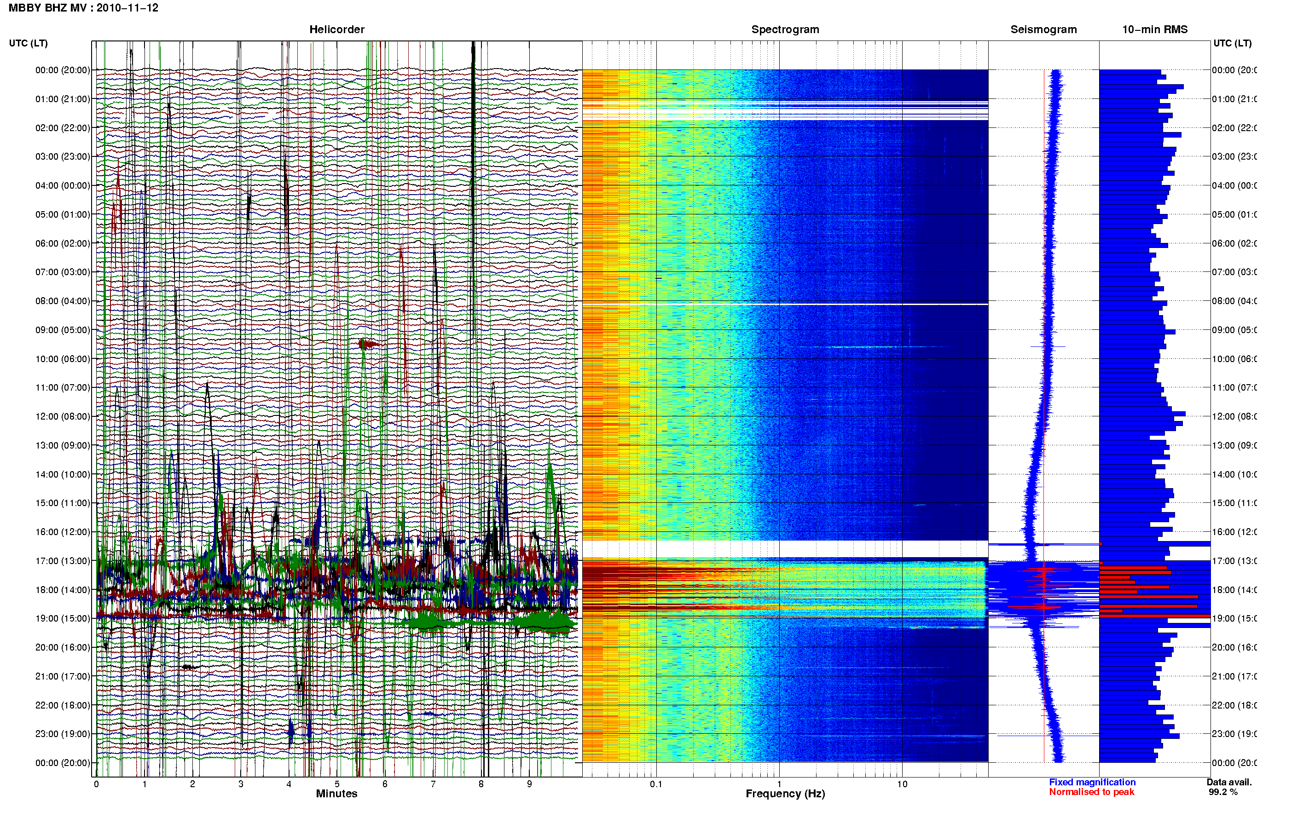Click the '20:00 (16:00)' left time label
Screen dimensions: 1309x818
click(x=63, y=648)
